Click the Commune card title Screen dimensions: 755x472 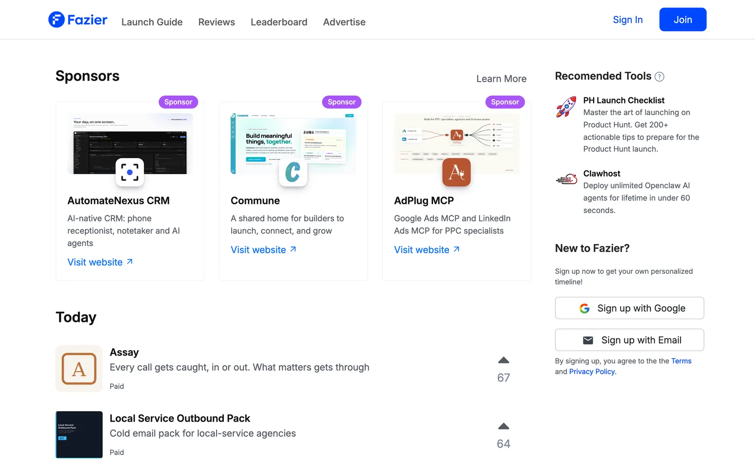255,201
